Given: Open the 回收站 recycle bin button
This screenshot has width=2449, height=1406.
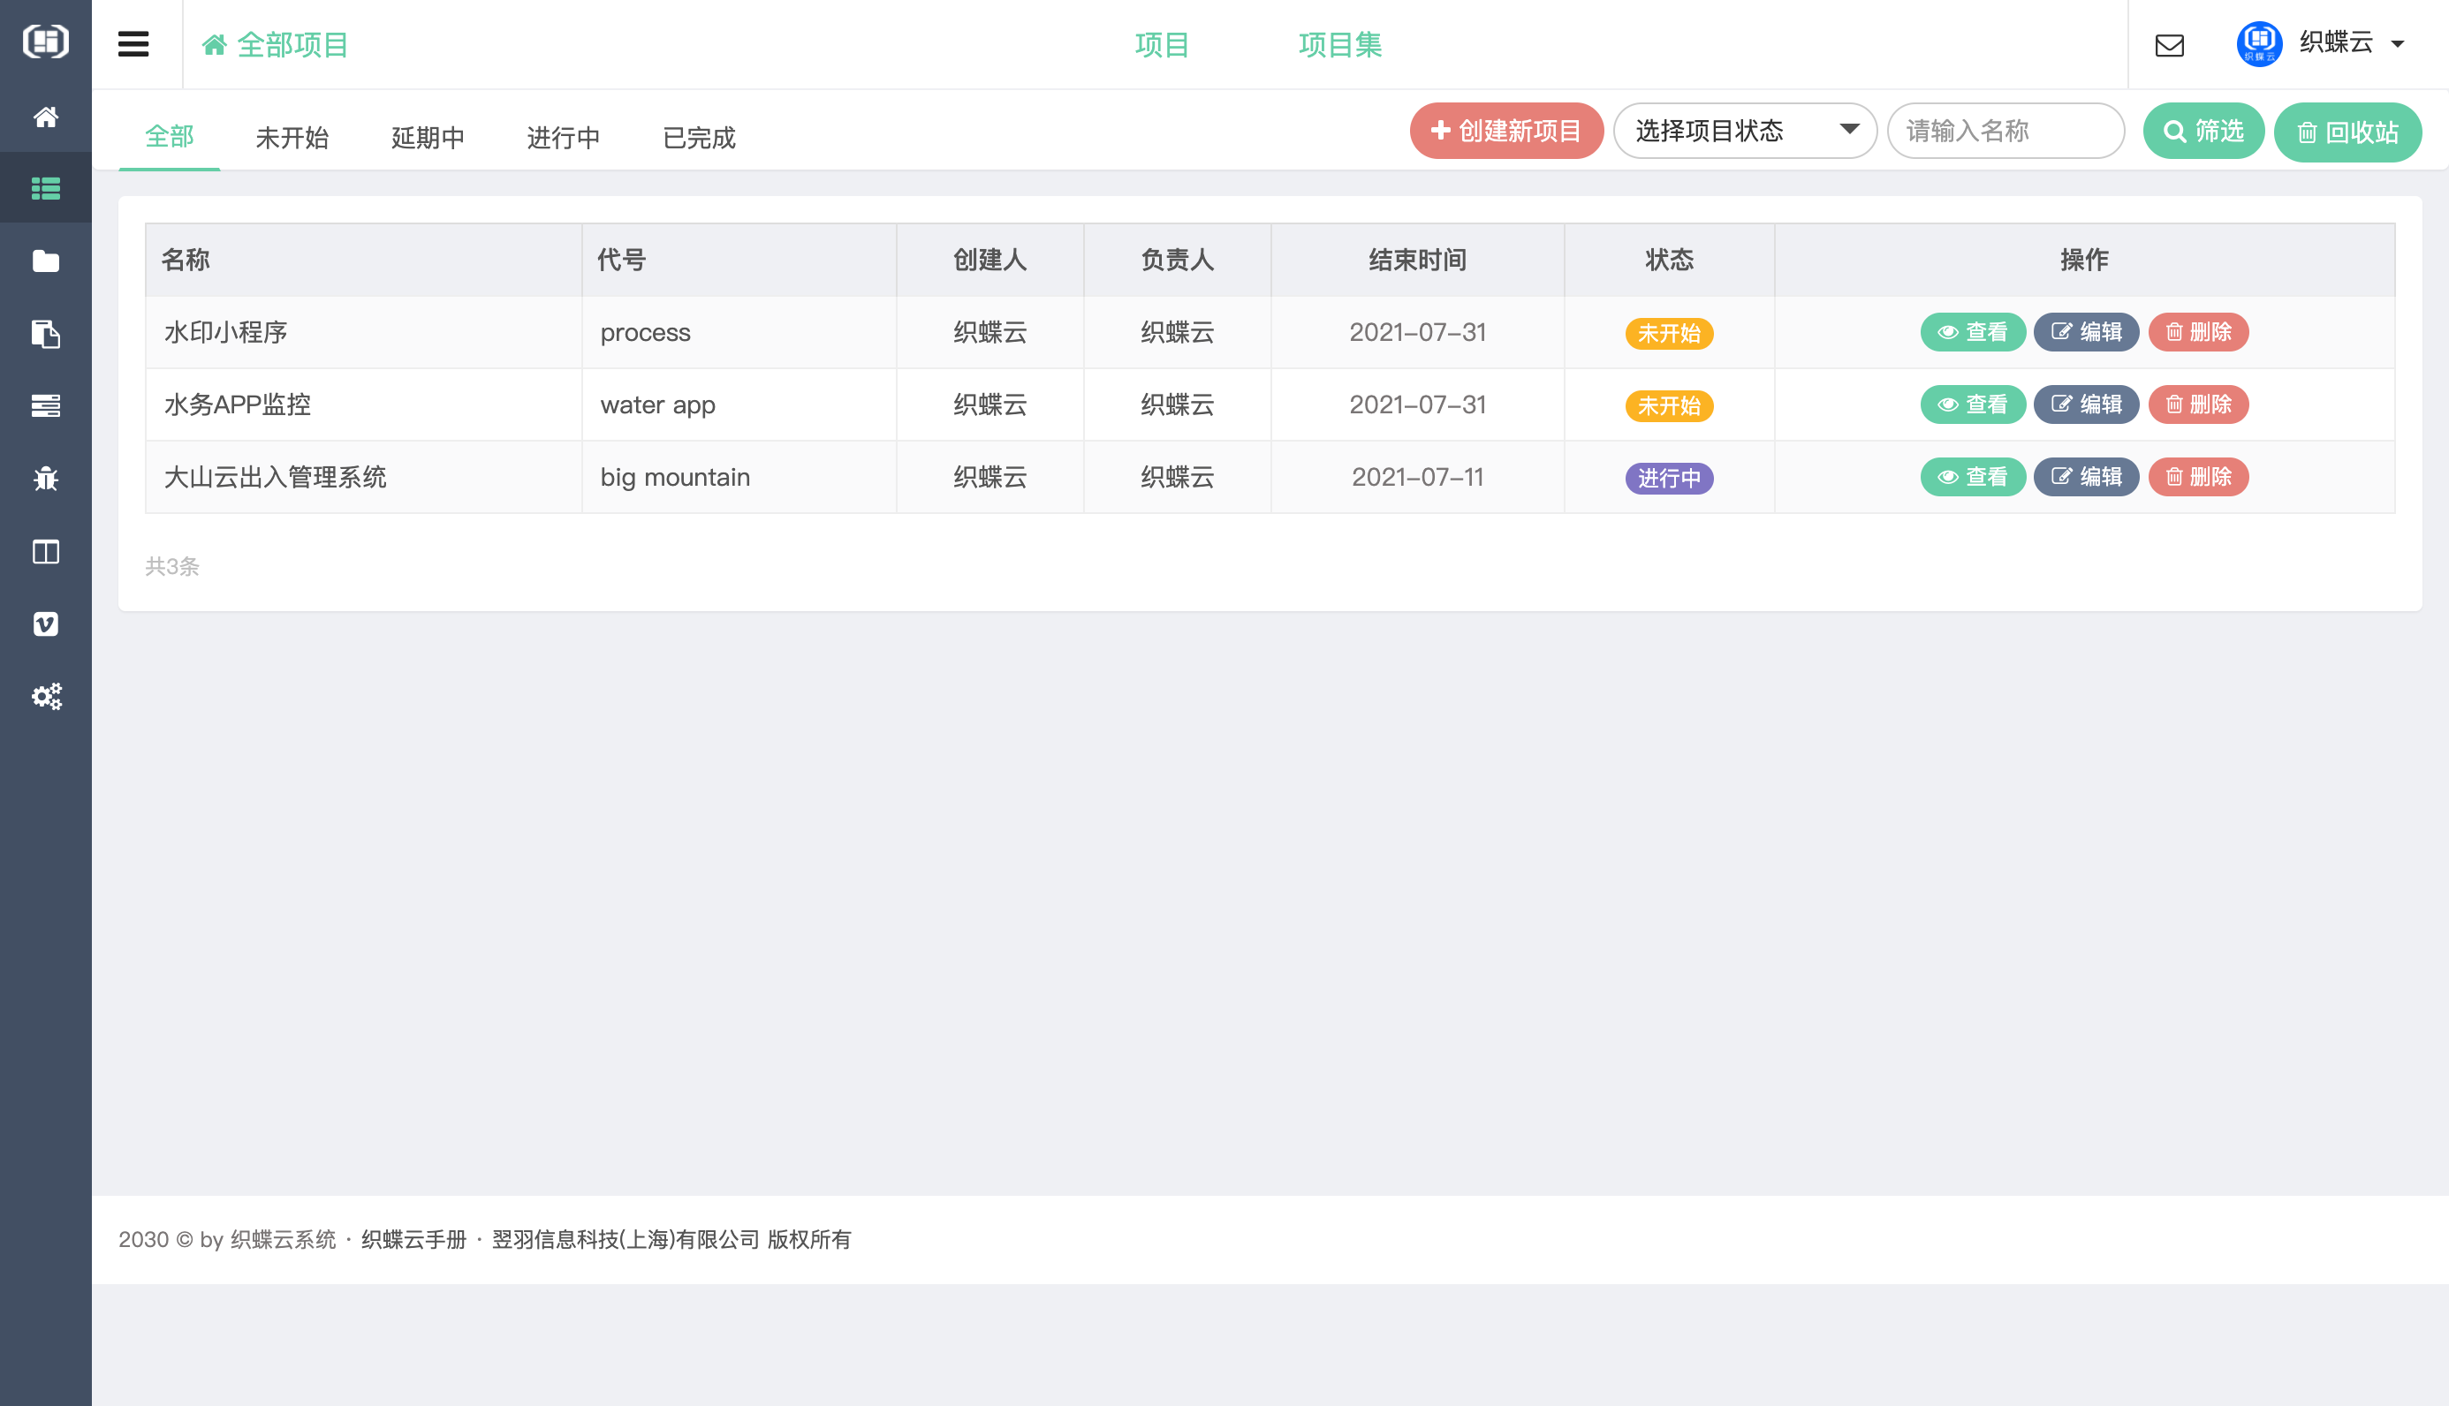Looking at the screenshot, I should [x=2347, y=132].
